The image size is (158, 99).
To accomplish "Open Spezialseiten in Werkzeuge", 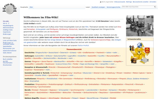I will tap(7, 46).
